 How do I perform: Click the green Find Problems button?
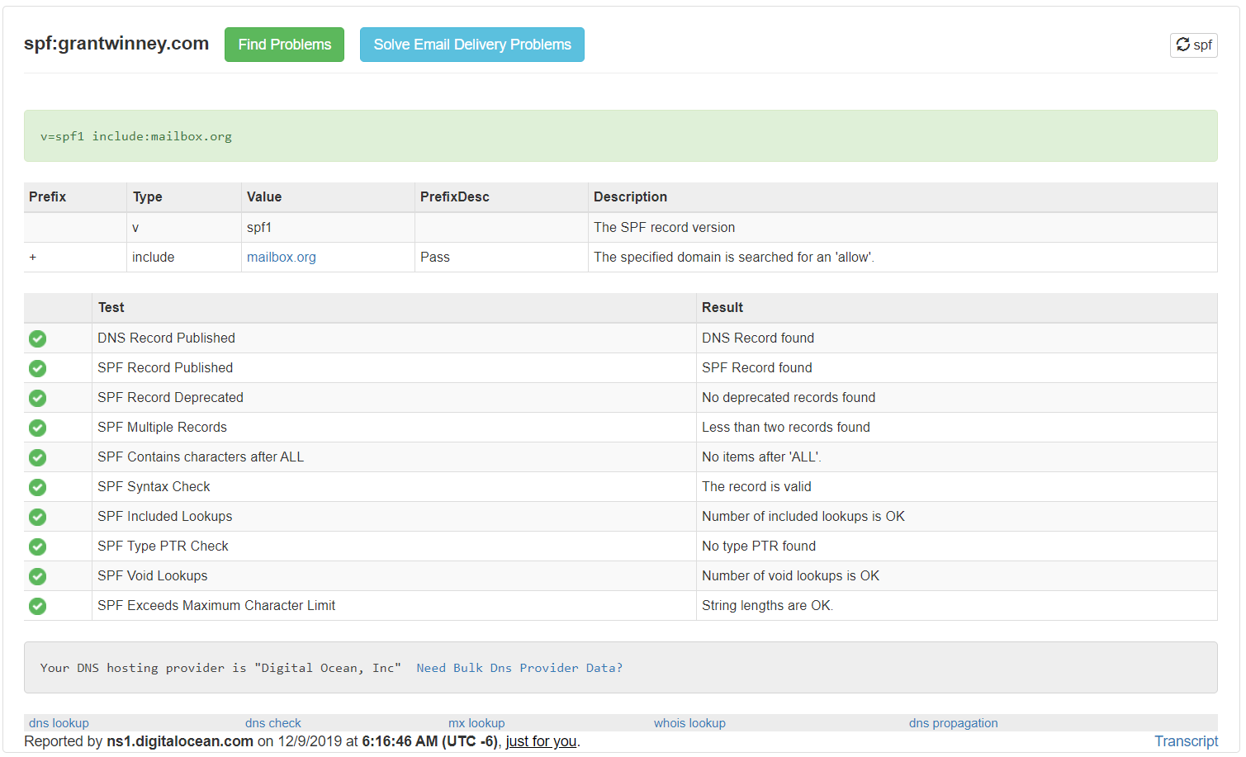[x=284, y=45]
